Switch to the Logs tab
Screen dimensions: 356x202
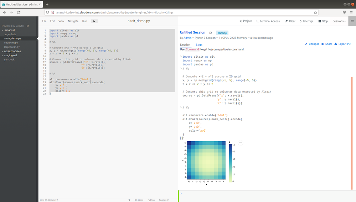click(199, 45)
